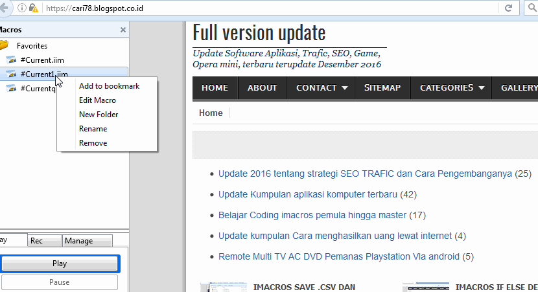Click the padlock warning icon in the address bar
Image resolution: width=538 pixels, height=292 pixels.
click(x=34, y=8)
